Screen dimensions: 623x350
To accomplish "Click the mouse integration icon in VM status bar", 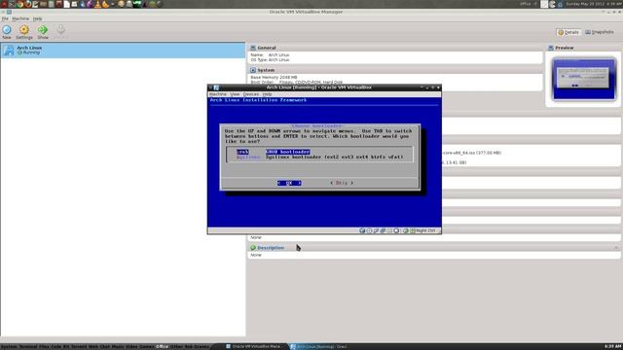I will click(x=406, y=230).
